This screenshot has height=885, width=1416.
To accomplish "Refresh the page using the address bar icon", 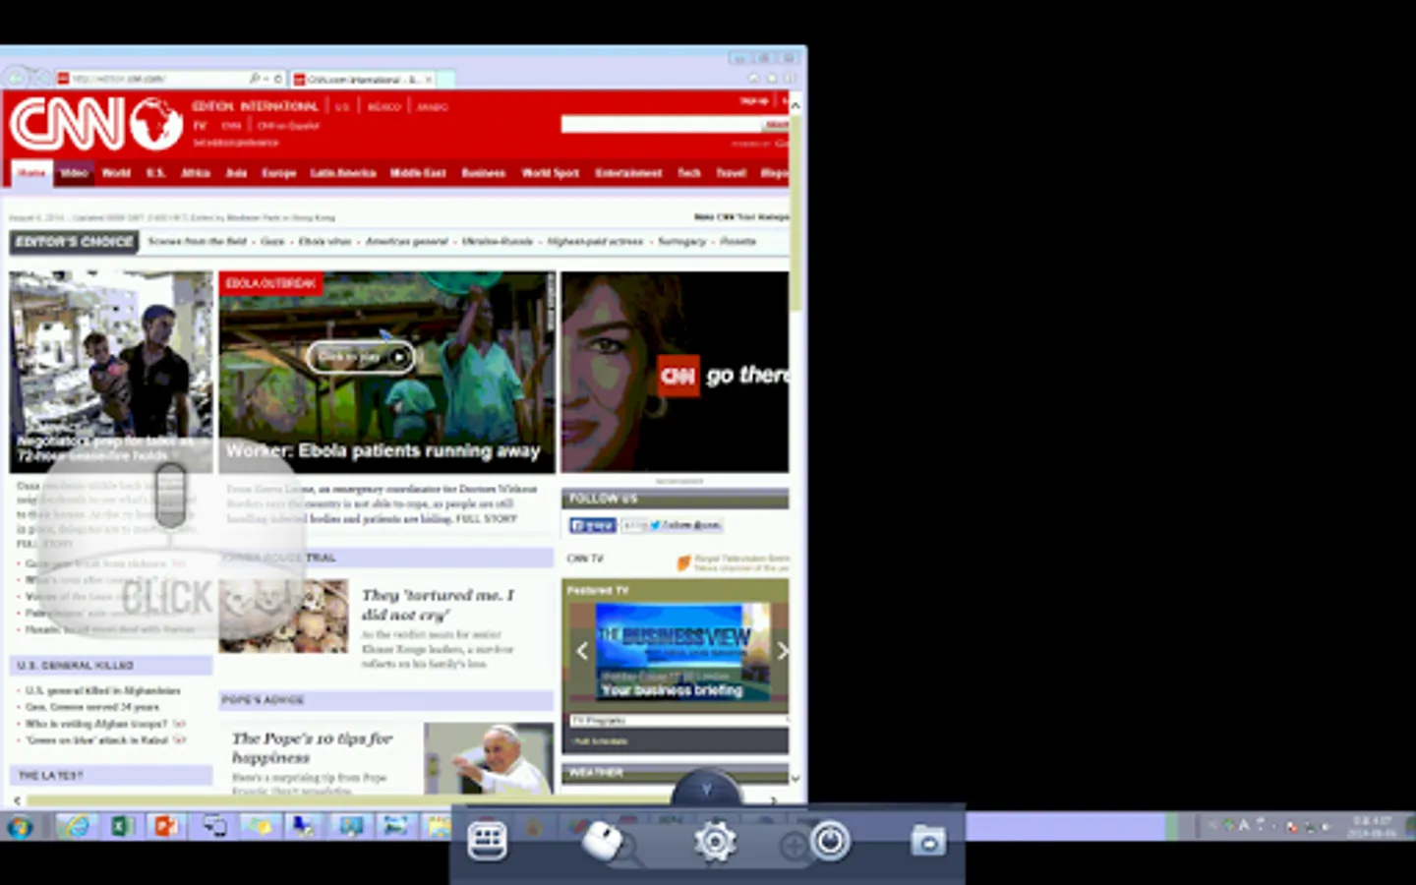I will coord(278,79).
